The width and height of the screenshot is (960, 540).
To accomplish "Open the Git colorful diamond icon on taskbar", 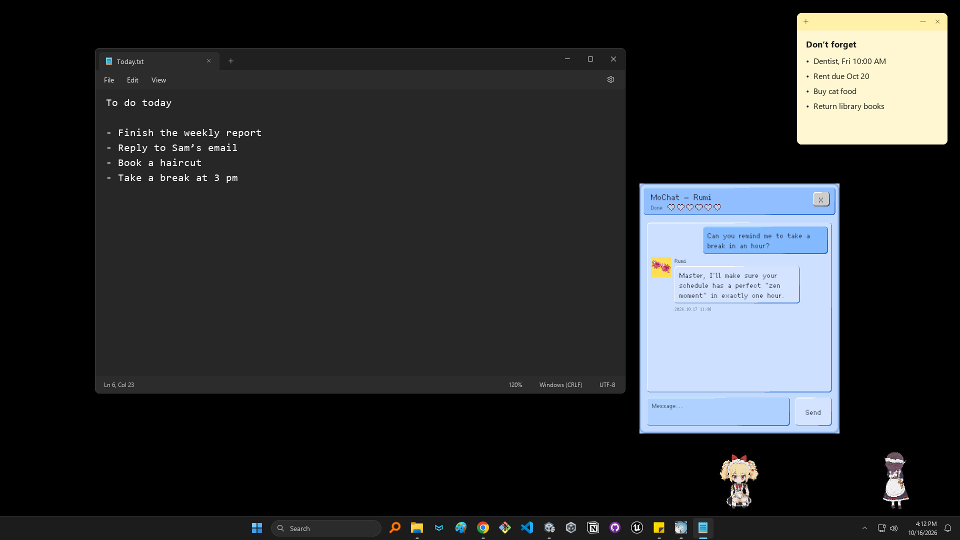I will [505, 527].
